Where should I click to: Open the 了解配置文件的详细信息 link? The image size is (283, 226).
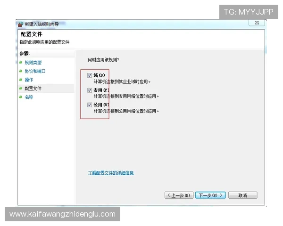coord(111,173)
